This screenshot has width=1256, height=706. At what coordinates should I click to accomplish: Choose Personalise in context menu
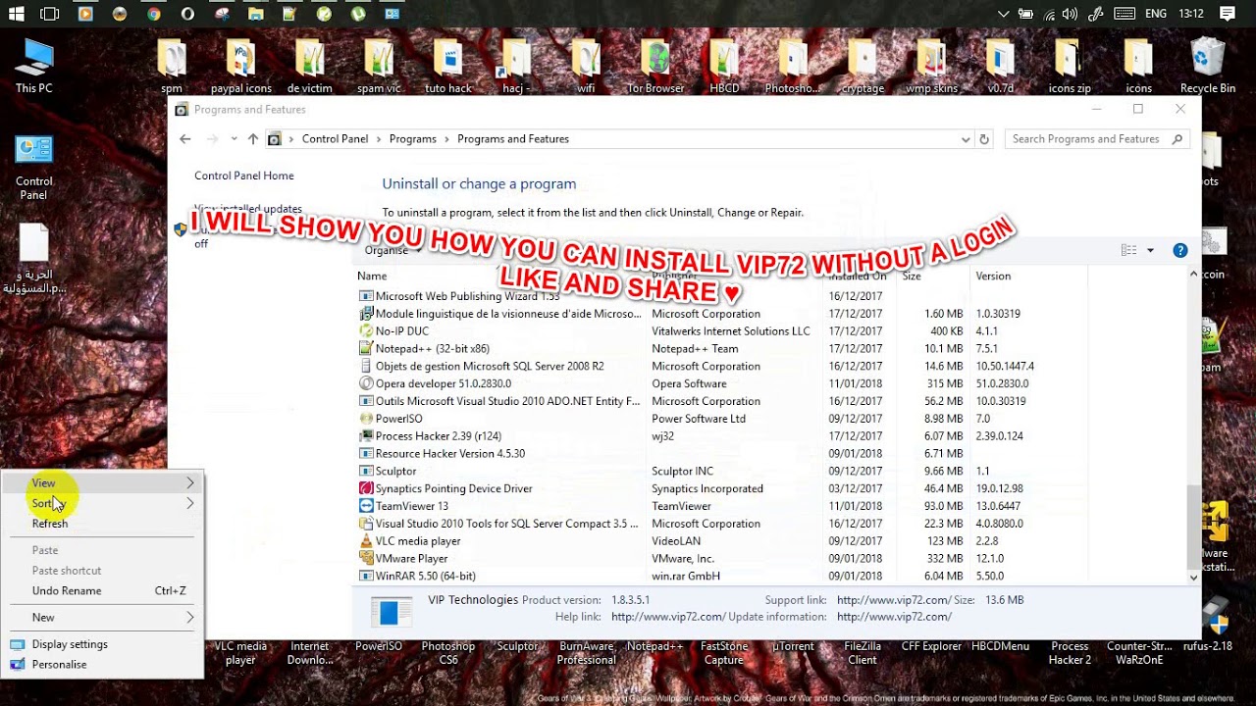tap(102, 665)
